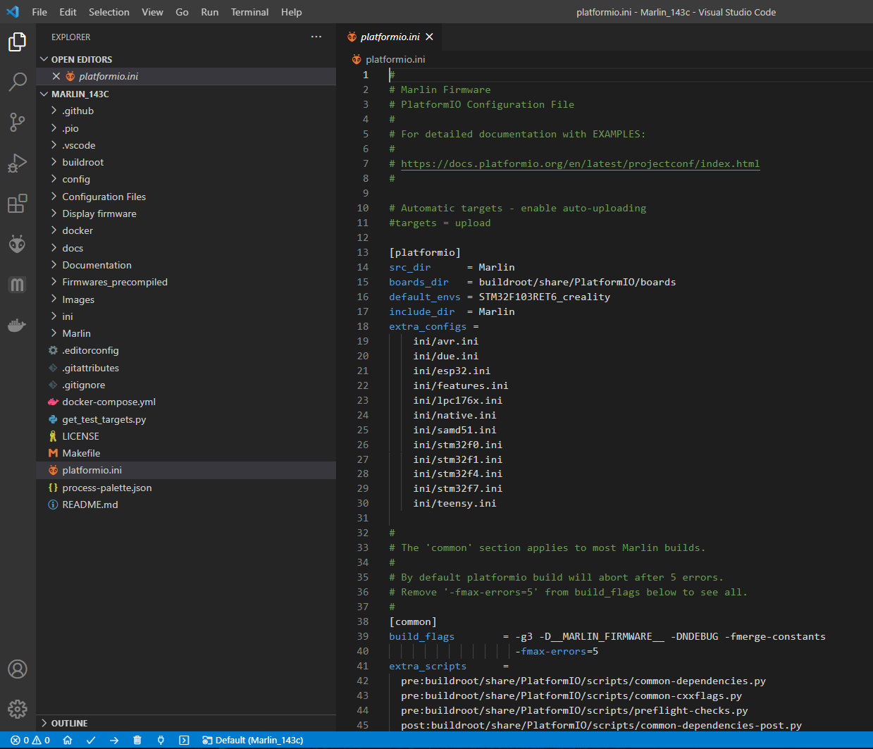
Task: Click PlatformIO Clean trash icon
Action: click(x=137, y=740)
